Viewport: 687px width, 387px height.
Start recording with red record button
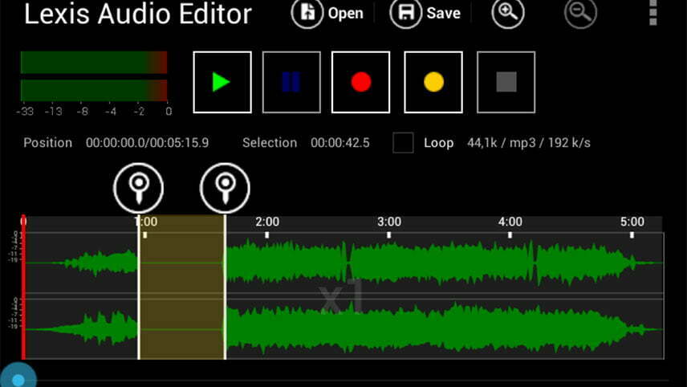(360, 82)
